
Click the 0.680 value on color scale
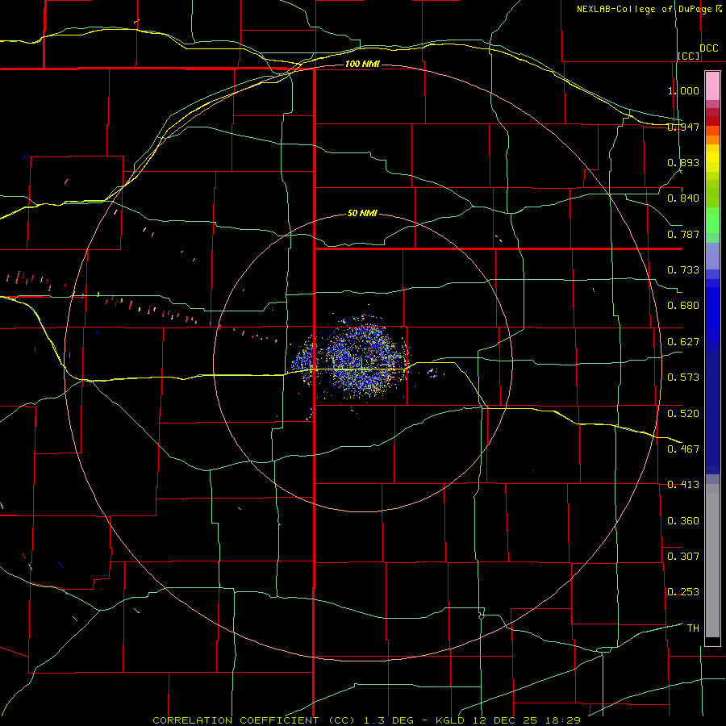pyautogui.click(x=683, y=306)
